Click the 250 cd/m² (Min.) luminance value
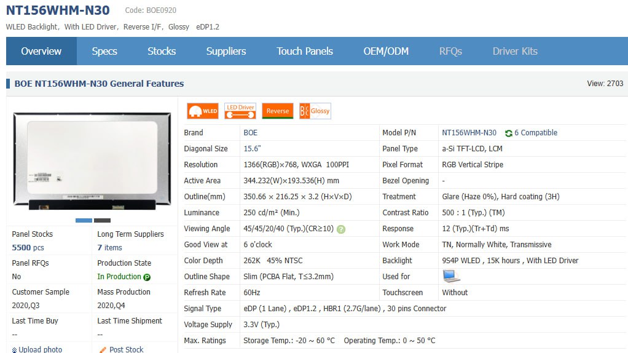This screenshot has height=353, width=628. click(x=272, y=213)
